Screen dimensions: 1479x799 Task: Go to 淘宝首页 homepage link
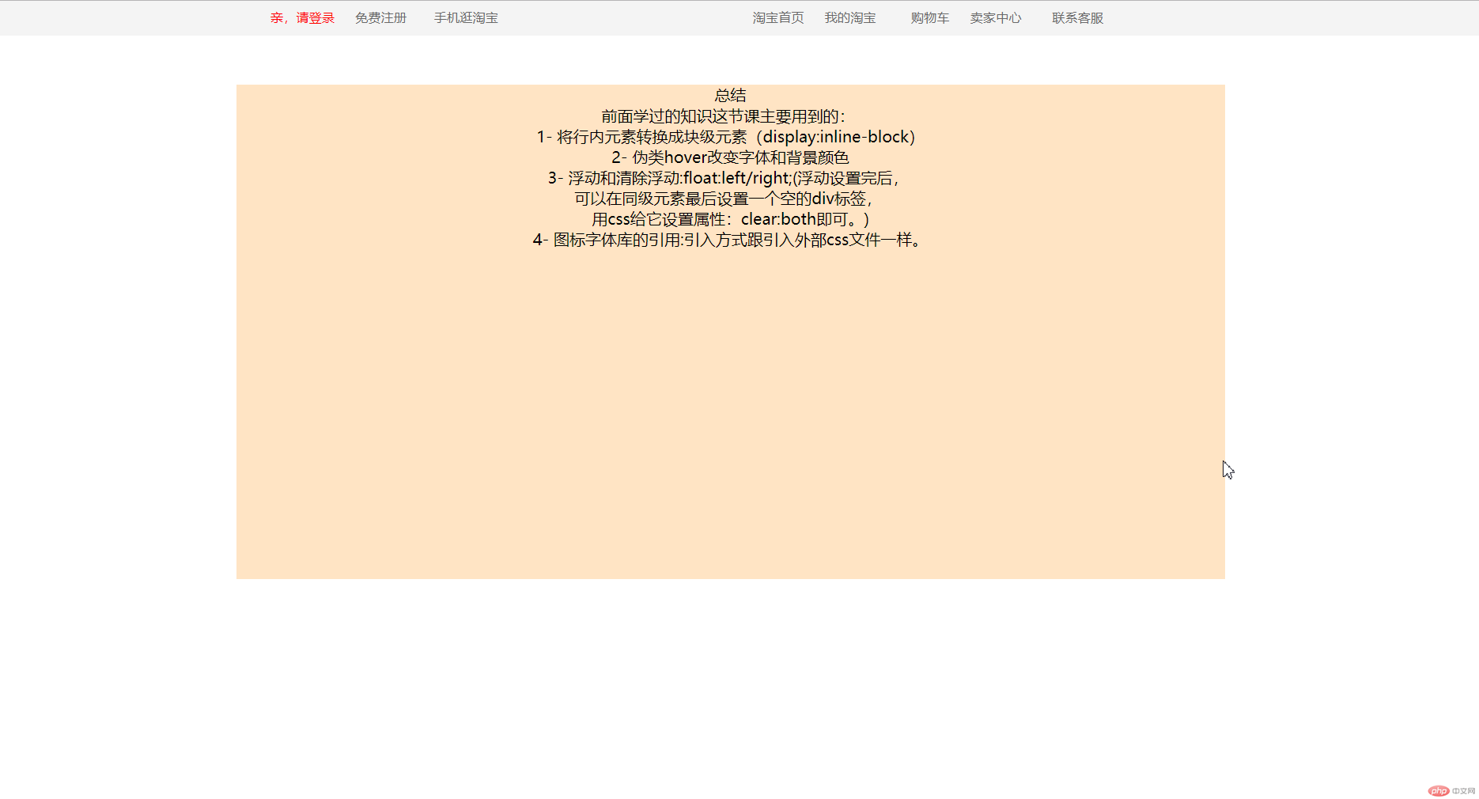(x=778, y=18)
